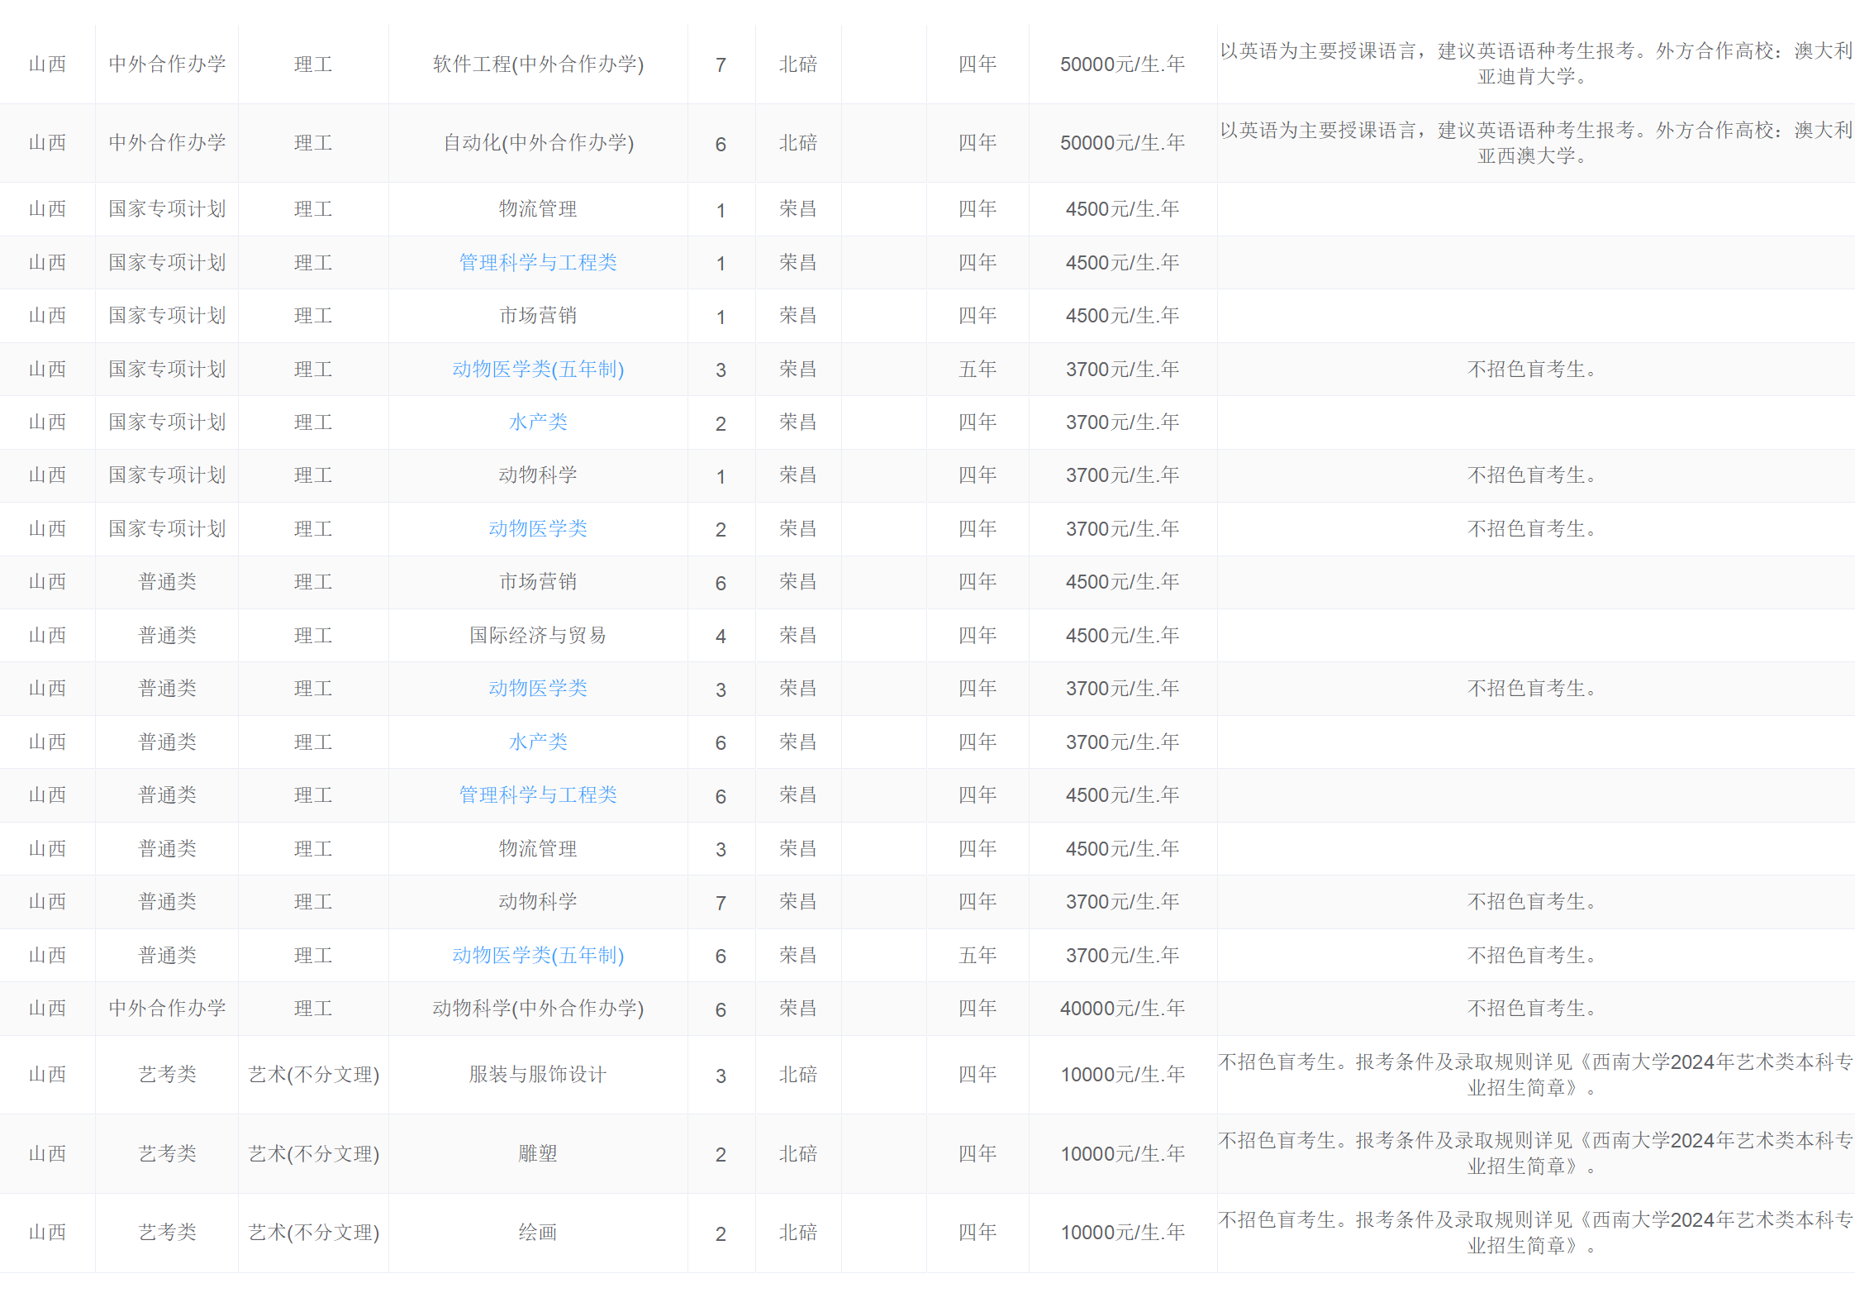Click the 动物医学类(五年制) link in 普通类 row
1855x1312 pixels.
point(538,956)
